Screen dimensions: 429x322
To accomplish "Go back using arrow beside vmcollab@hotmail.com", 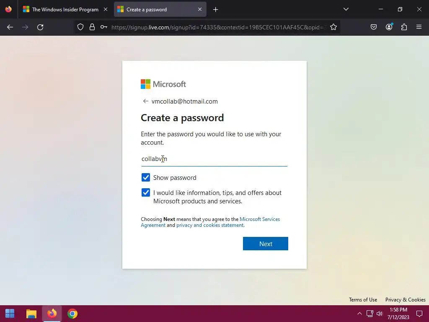I will pyautogui.click(x=145, y=101).
